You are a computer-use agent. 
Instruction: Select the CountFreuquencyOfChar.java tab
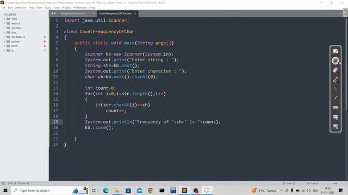coord(115,14)
